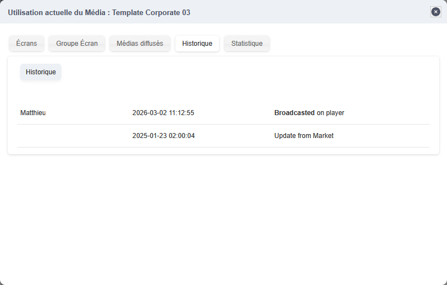Click the active Historique tab

(x=197, y=44)
